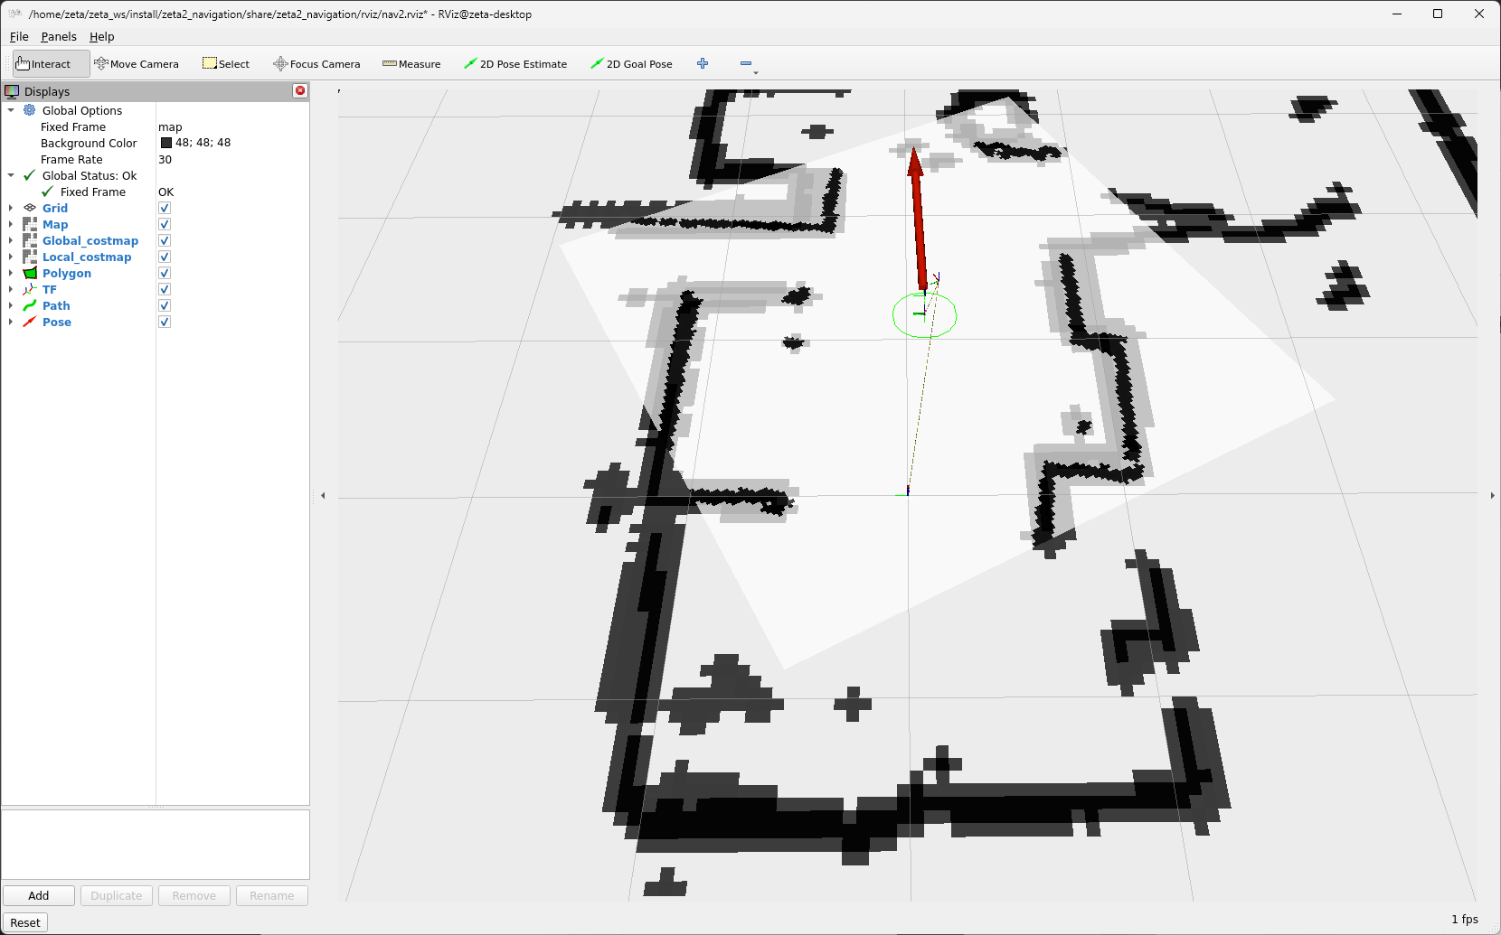The width and height of the screenshot is (1501, 935).
Task: Expand the Global_costmap properties
Action: [11, 240]
